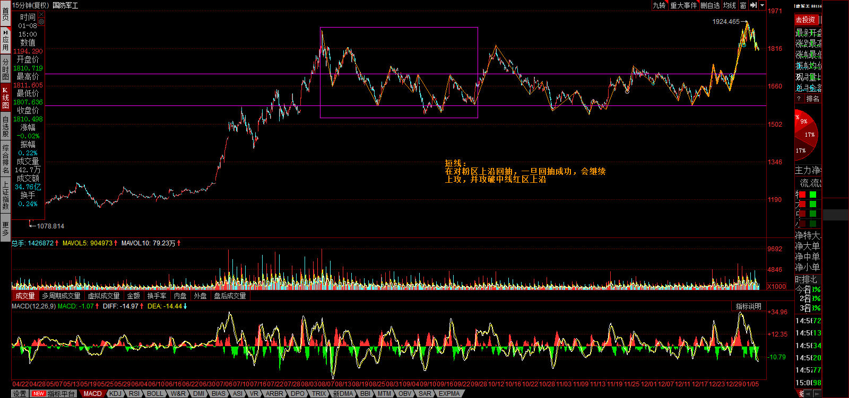Switch to 外盘 sub-tab

pyautogui.click(x=200, y=296)
